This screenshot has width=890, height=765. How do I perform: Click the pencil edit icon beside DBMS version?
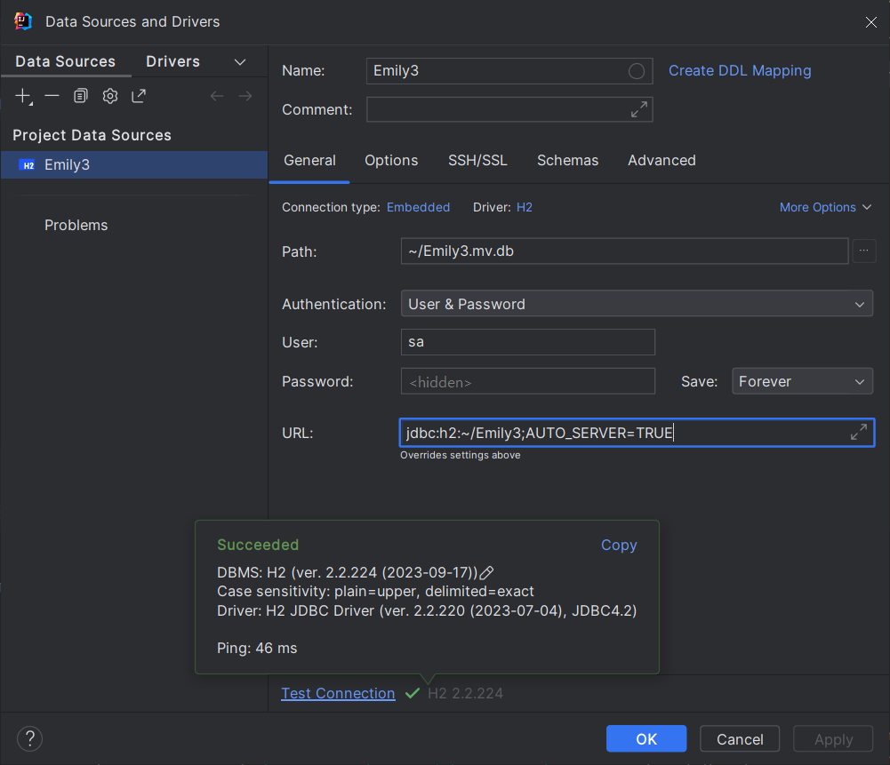[486, 573]
